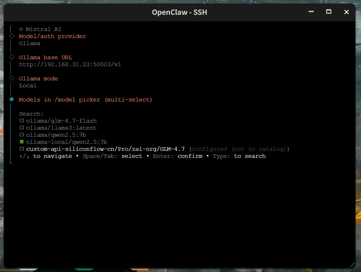Click the Ollama base URL heading
Screen dimensions: 361x272
pyautogui.click(x=45, y=57)
